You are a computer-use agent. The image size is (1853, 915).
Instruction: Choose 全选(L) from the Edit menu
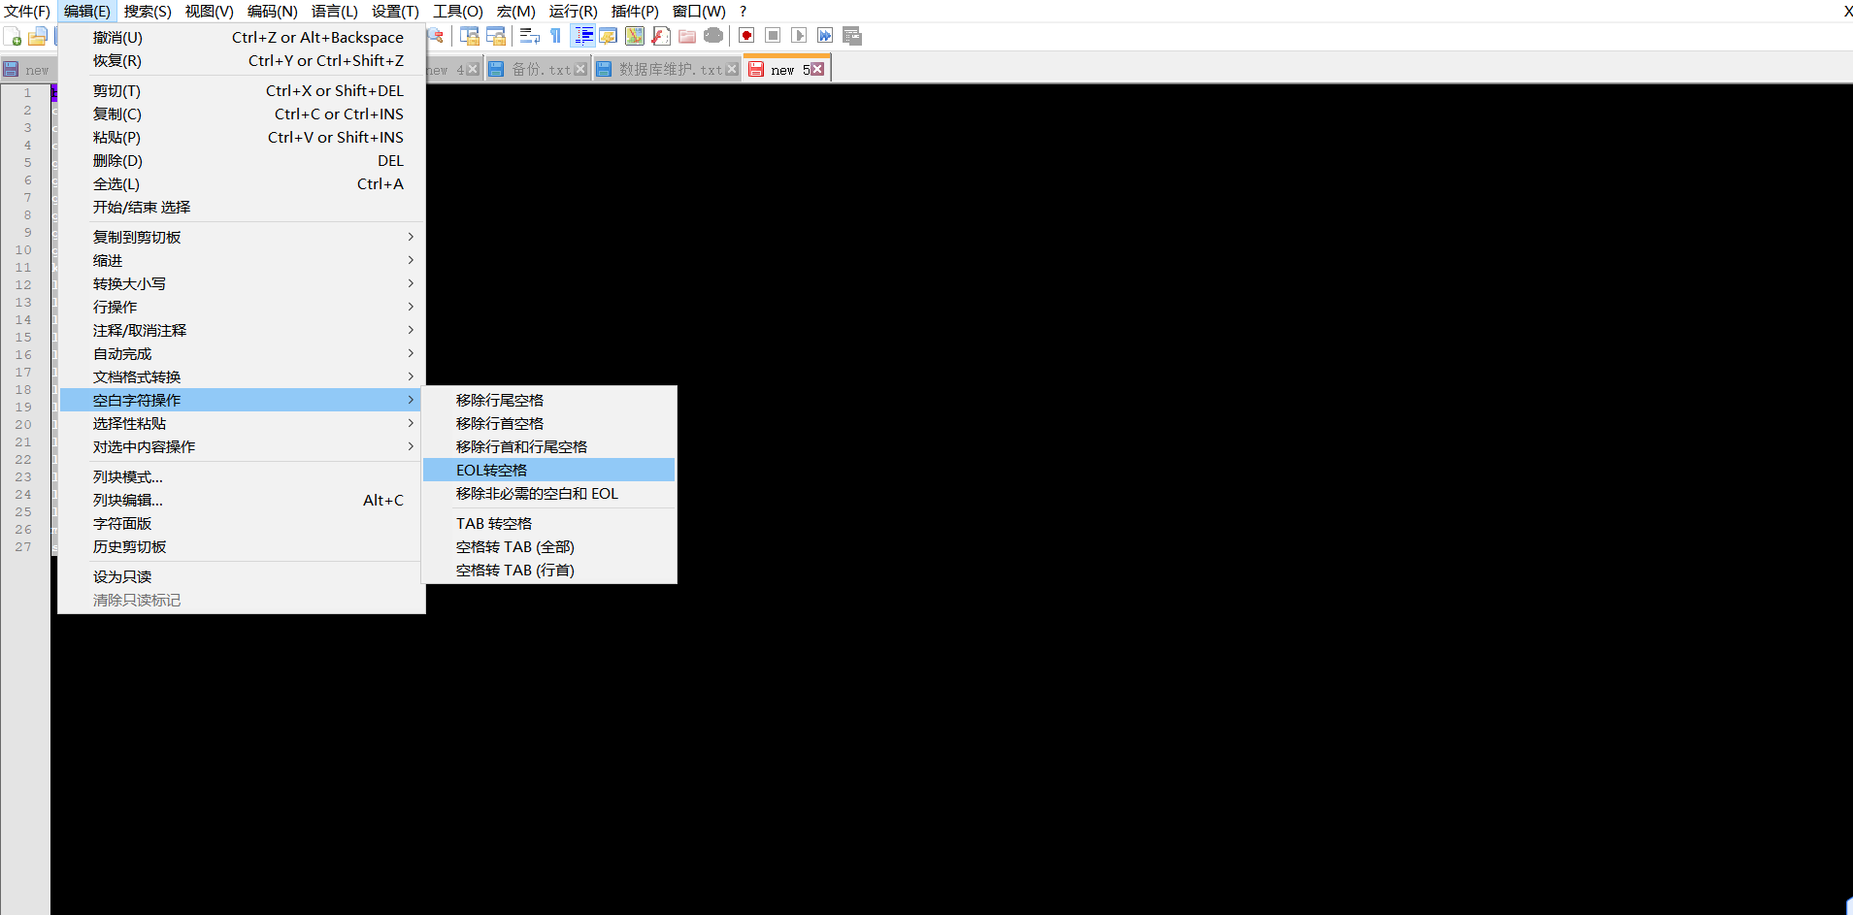(x=242, y=183)
